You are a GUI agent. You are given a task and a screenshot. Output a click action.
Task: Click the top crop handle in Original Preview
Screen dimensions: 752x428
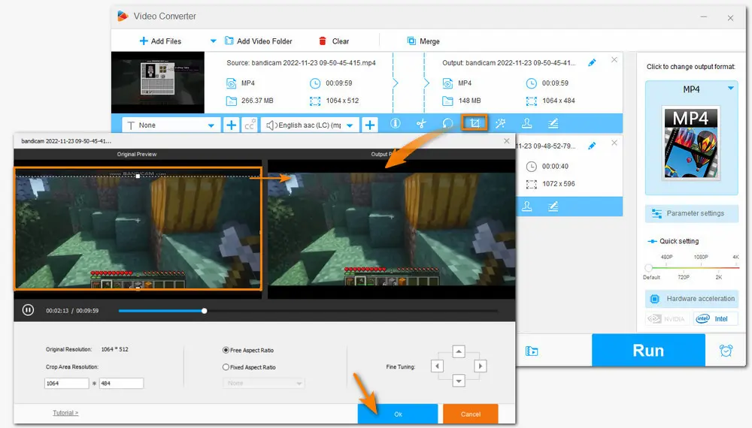pos(138,176)
